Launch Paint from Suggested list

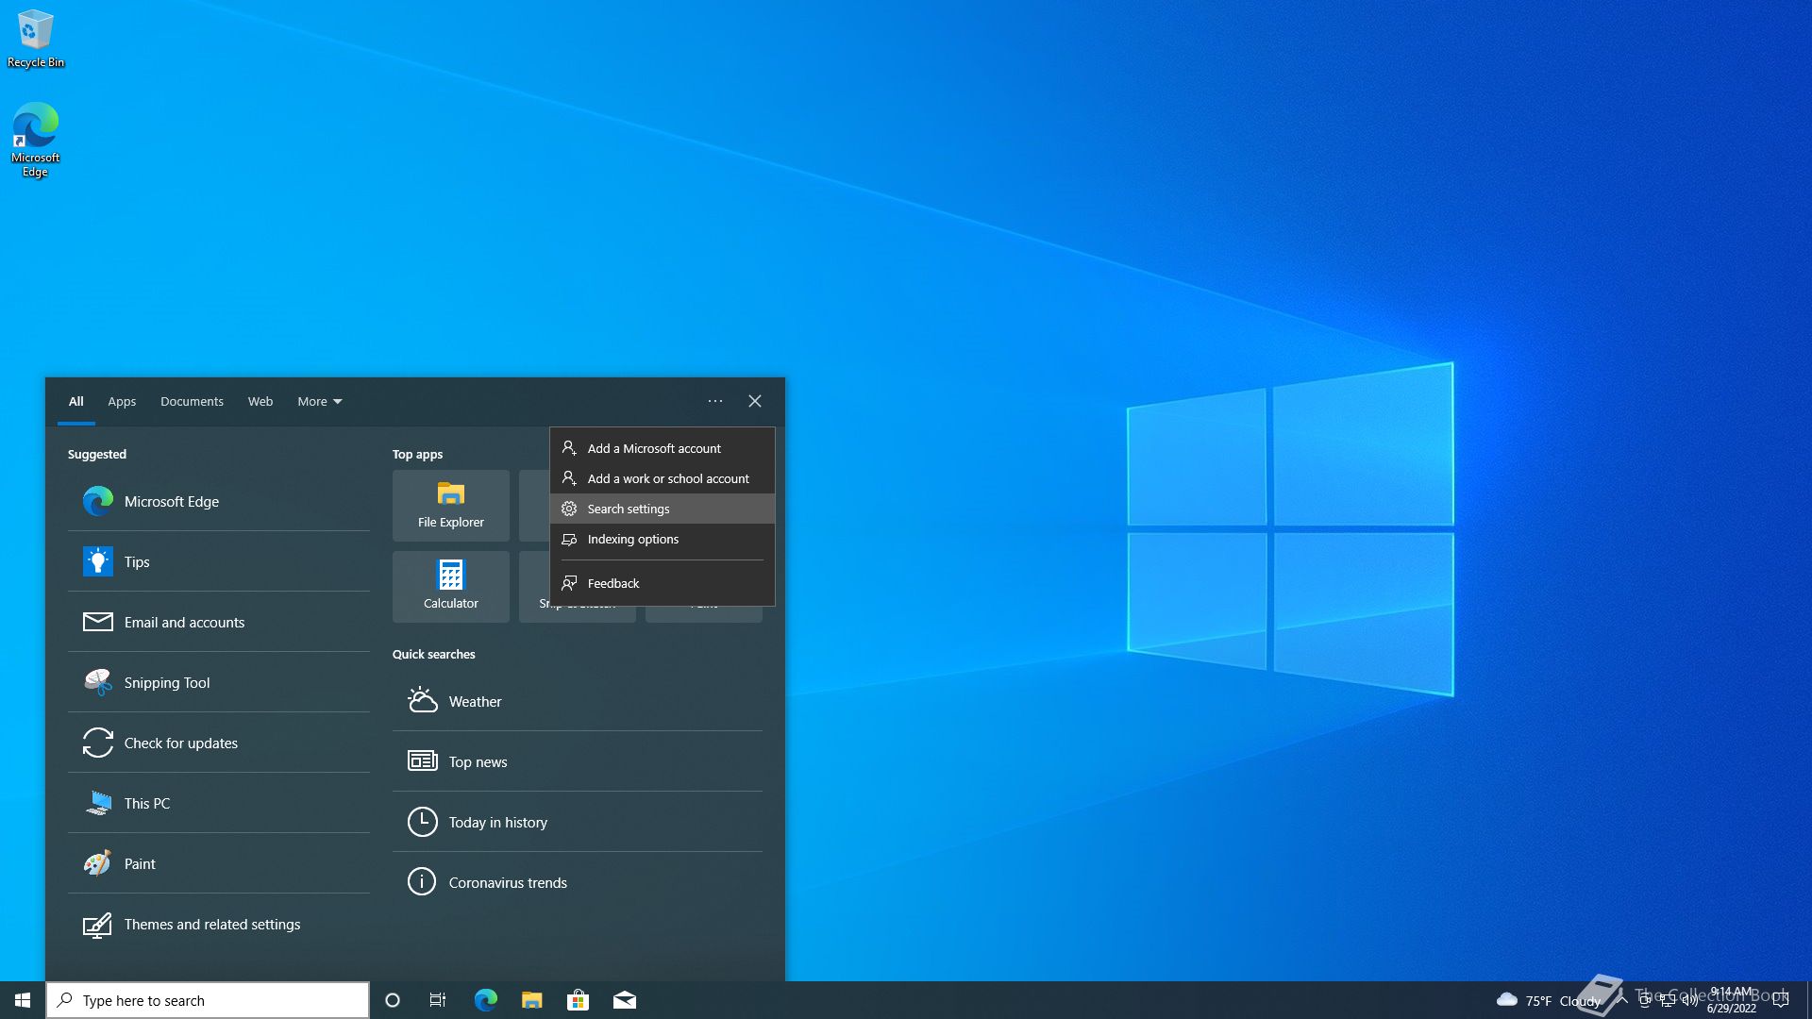pos(219,863)
